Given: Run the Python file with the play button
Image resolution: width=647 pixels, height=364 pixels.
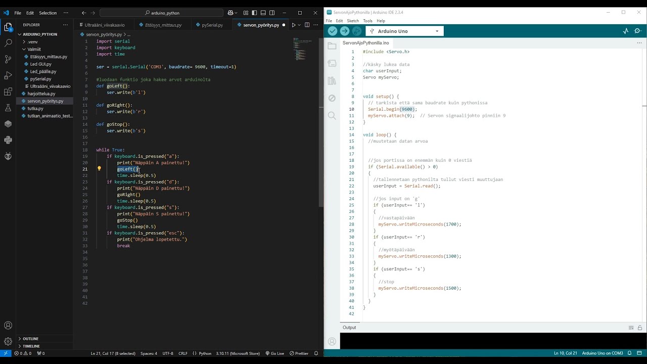Looking at the screenshot, I should [x=293, y=25].
